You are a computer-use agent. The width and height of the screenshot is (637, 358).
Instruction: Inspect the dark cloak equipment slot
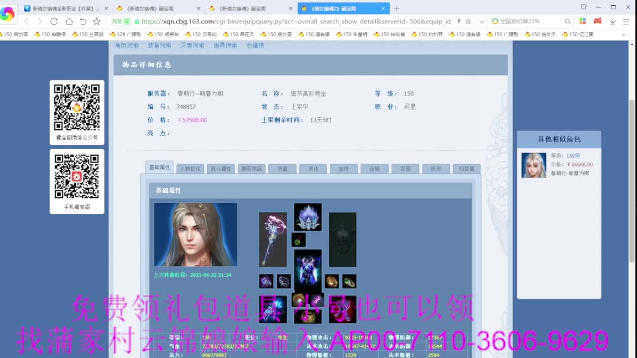tap(342, 240)
